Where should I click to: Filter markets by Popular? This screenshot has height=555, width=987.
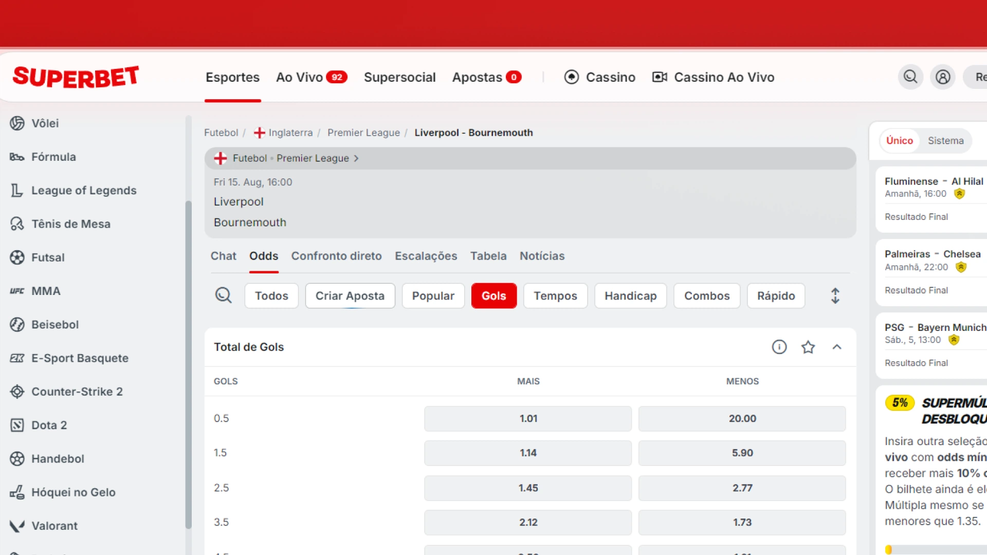tap(433, 296)
